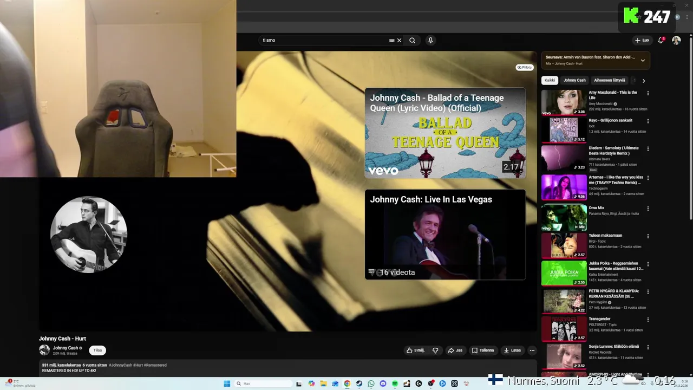Select the Johnny Cash filter chip
Viewport: 693px width, 390px height.
click(574, 80)
